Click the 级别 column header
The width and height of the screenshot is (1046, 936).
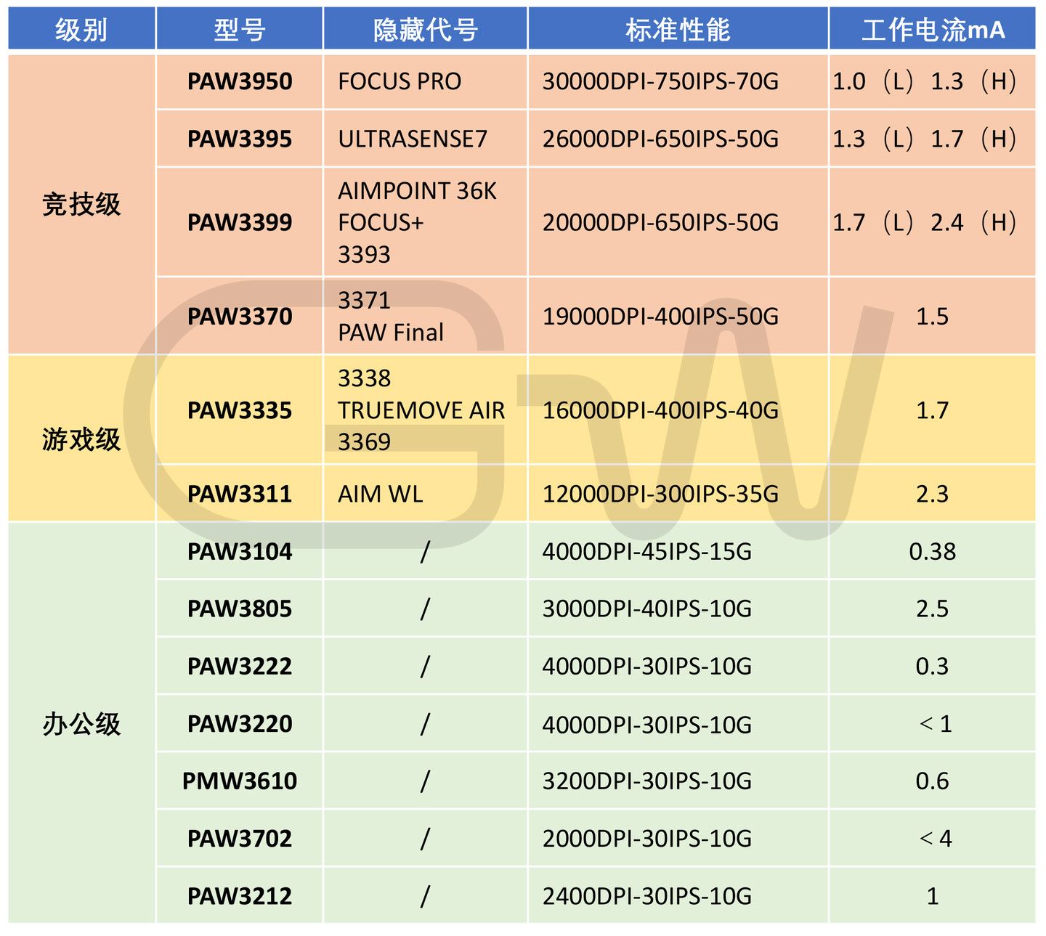pyautogui.click(x=81, y=30)
